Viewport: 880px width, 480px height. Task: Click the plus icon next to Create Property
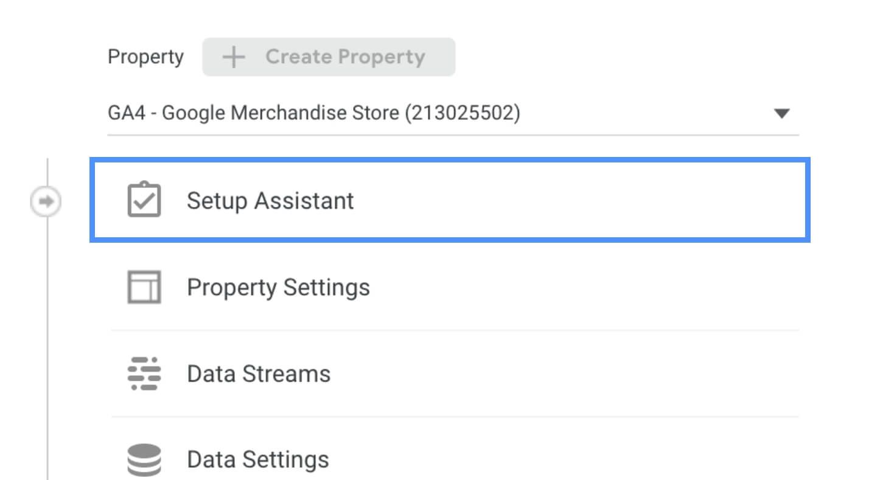[233, 57]
